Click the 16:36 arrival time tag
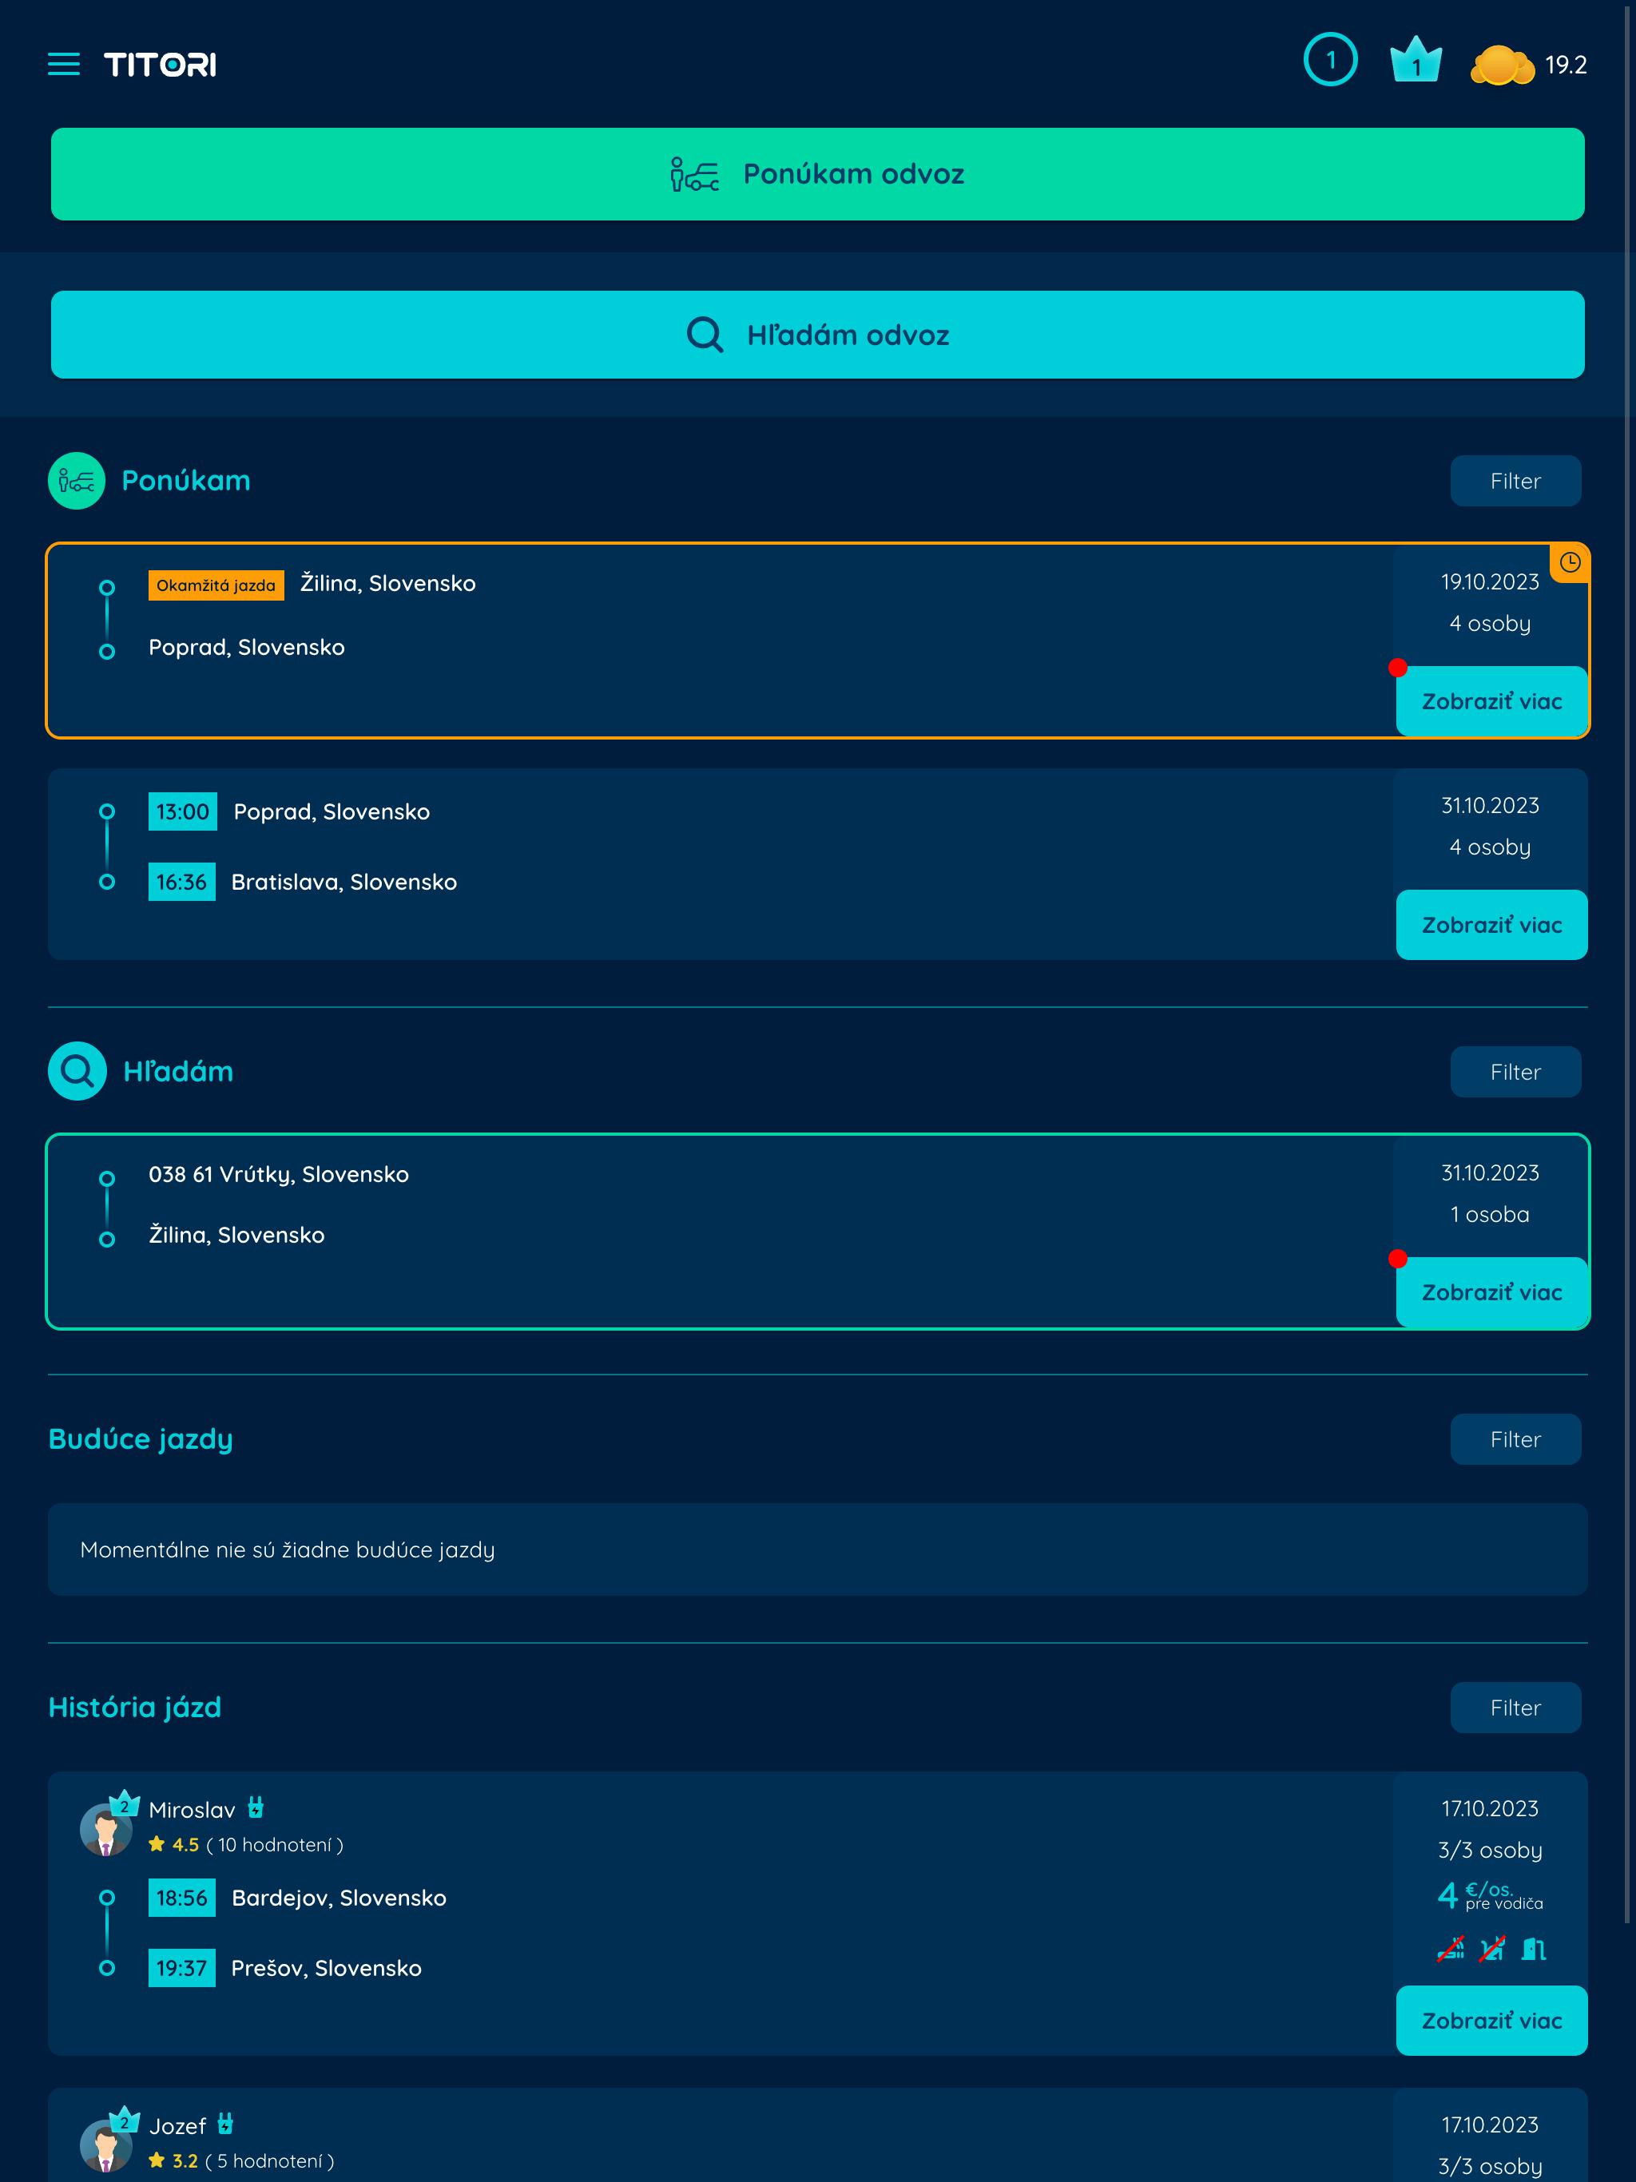 pyautogui.click(x=181, y=882)
